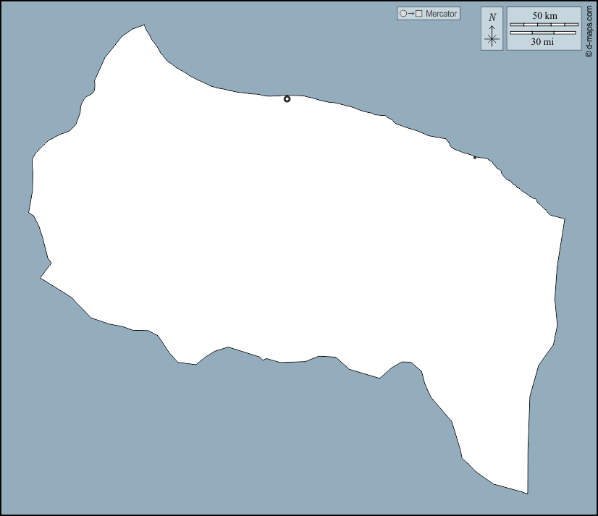Click the letter N on the compass
Image resolution: width=598 pixels, height=516 pixels.
(492, 17)
